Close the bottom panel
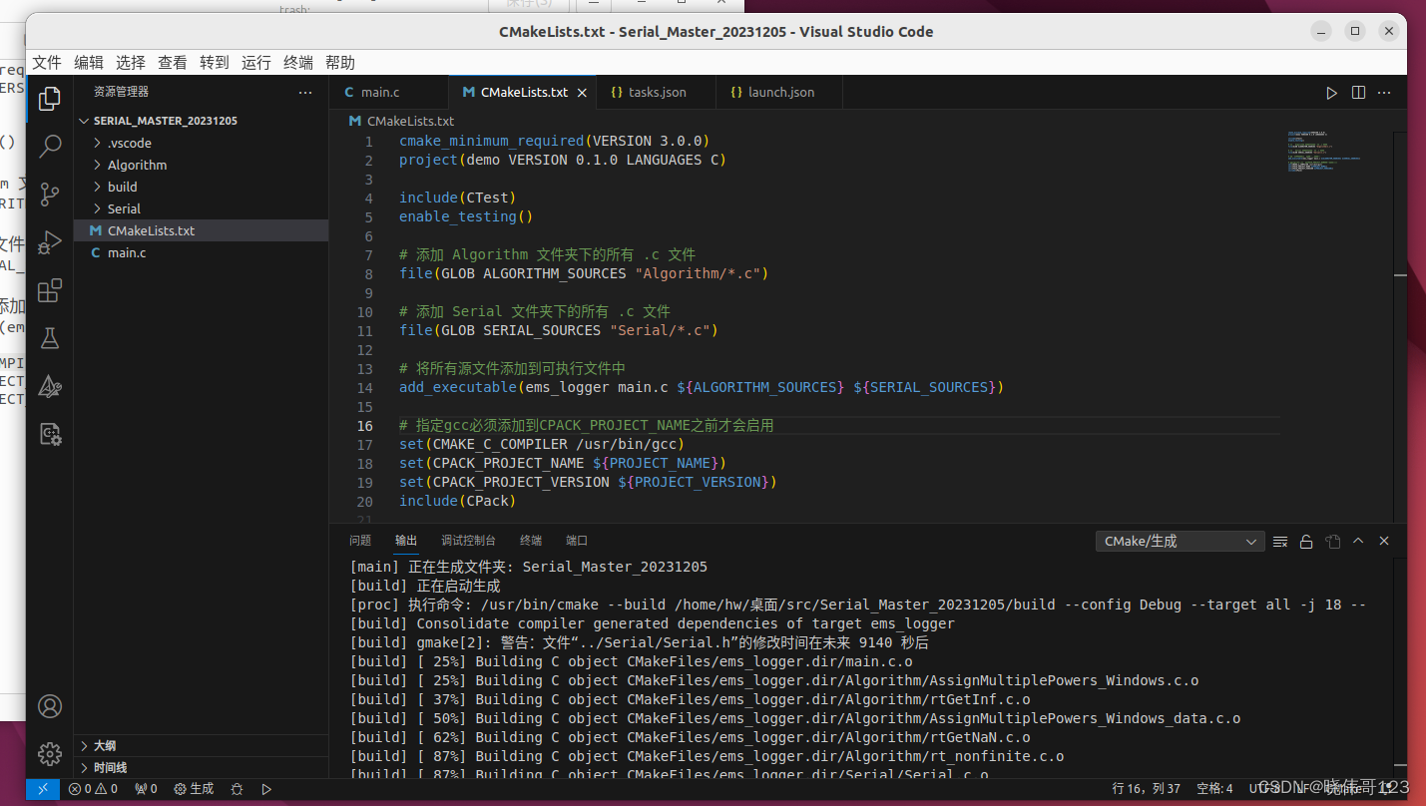The width and height of the screenshot is (1426, 806). 1384,541
